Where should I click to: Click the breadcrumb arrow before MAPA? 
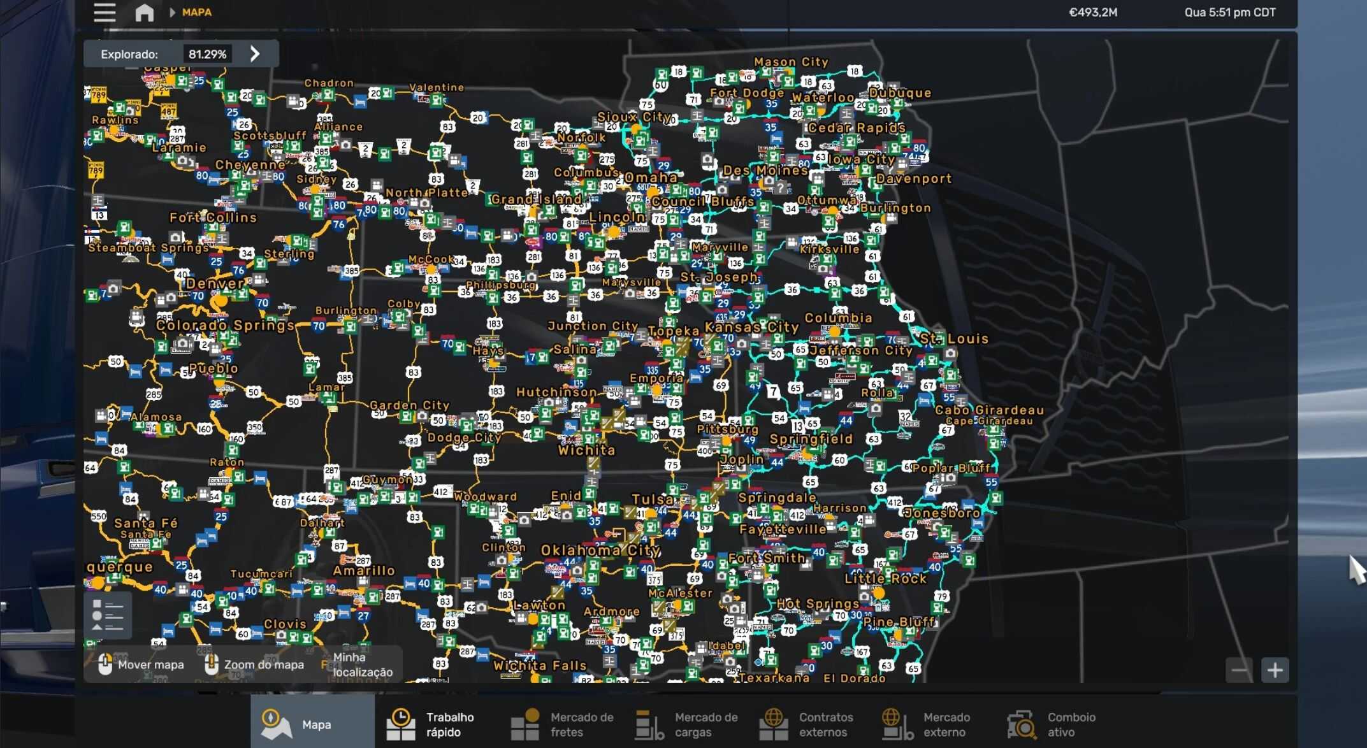click(x=172, y=12)
